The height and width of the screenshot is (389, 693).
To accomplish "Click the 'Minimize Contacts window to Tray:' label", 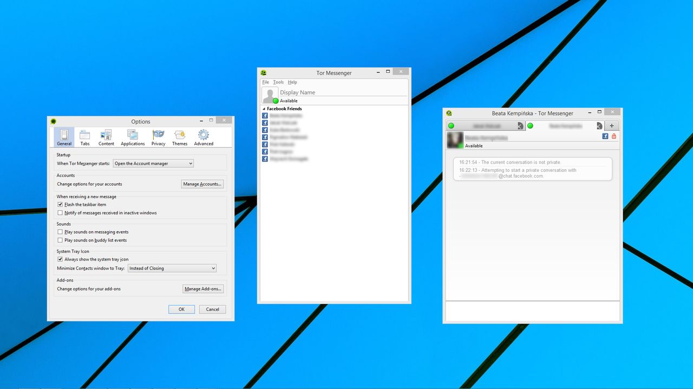I will pos(91,269).
